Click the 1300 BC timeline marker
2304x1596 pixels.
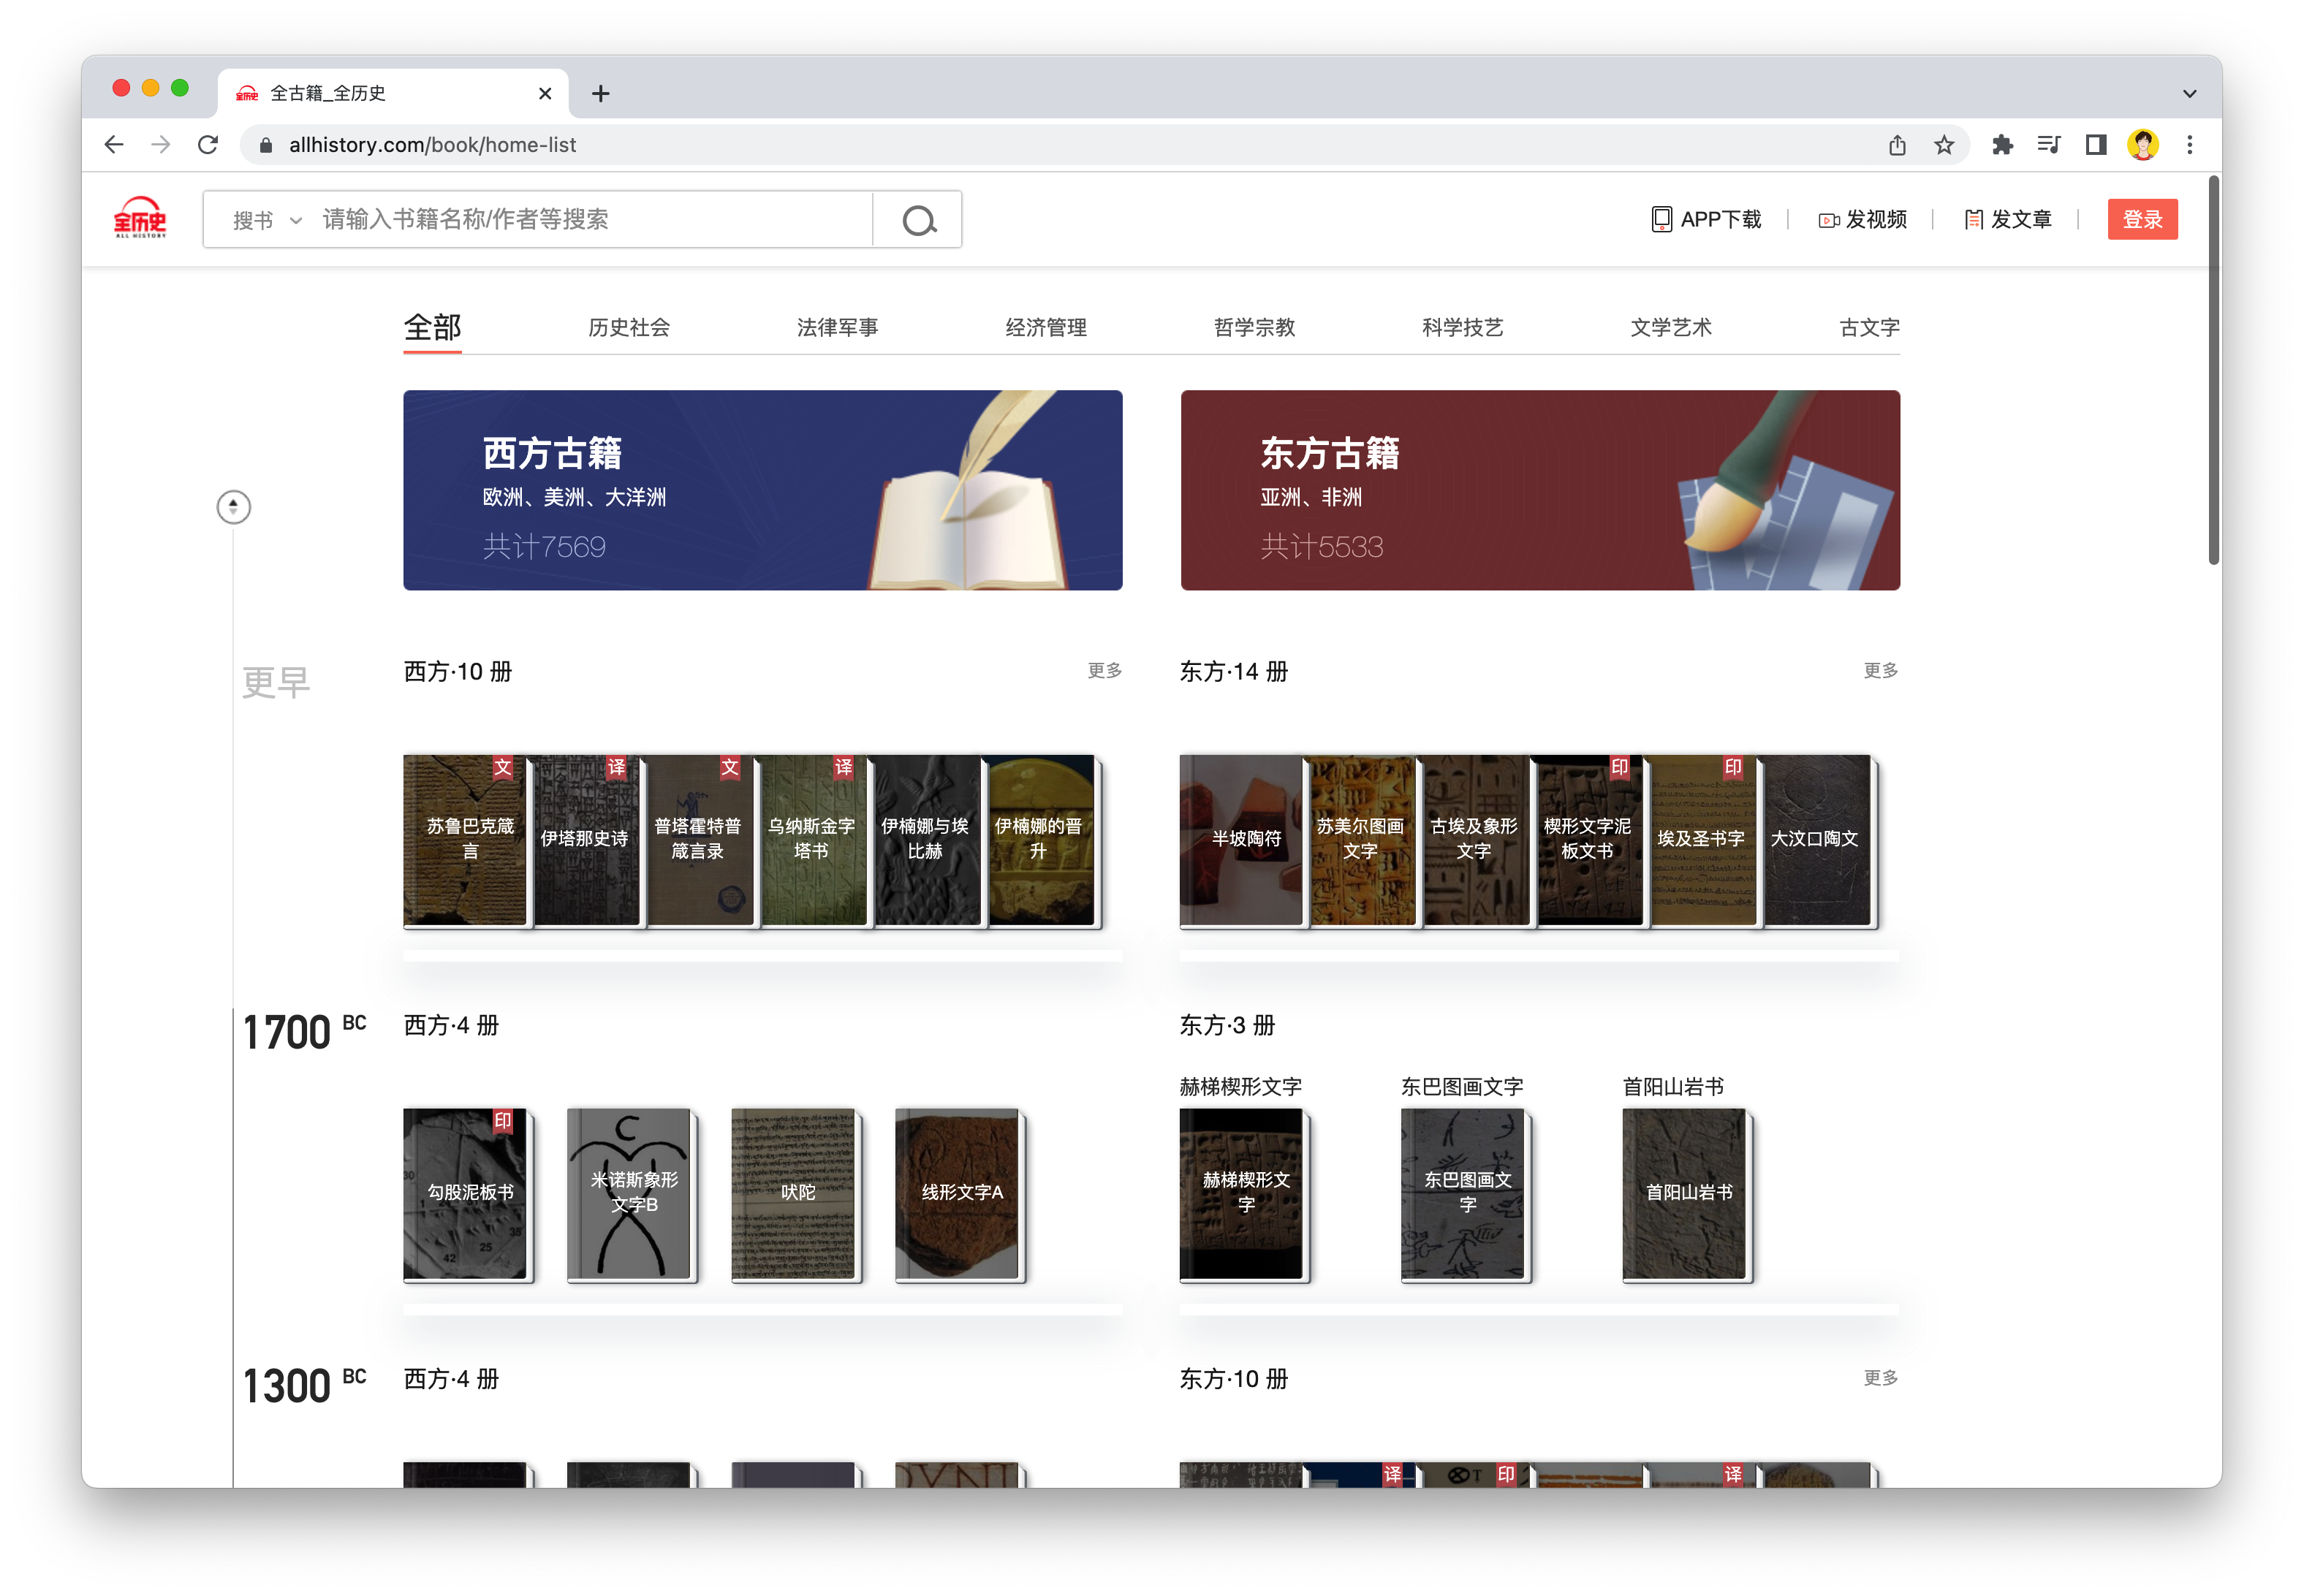[x=304, y=1386]
